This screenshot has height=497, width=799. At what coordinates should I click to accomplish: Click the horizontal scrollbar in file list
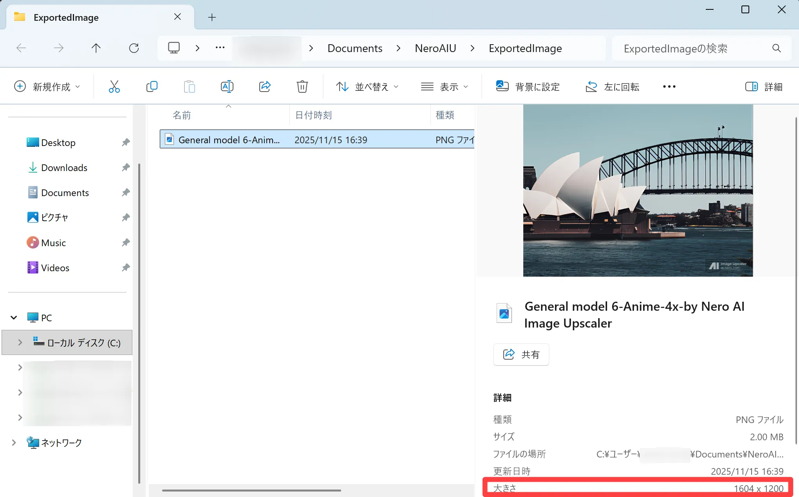[251, 490]
